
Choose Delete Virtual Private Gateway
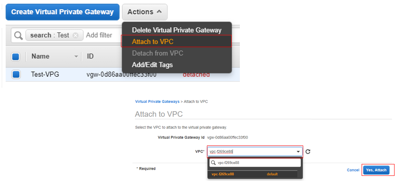click(176, 30)
